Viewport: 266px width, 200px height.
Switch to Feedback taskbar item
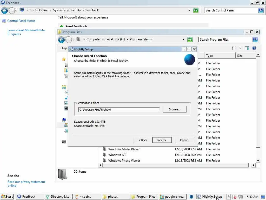click(30, 197)
